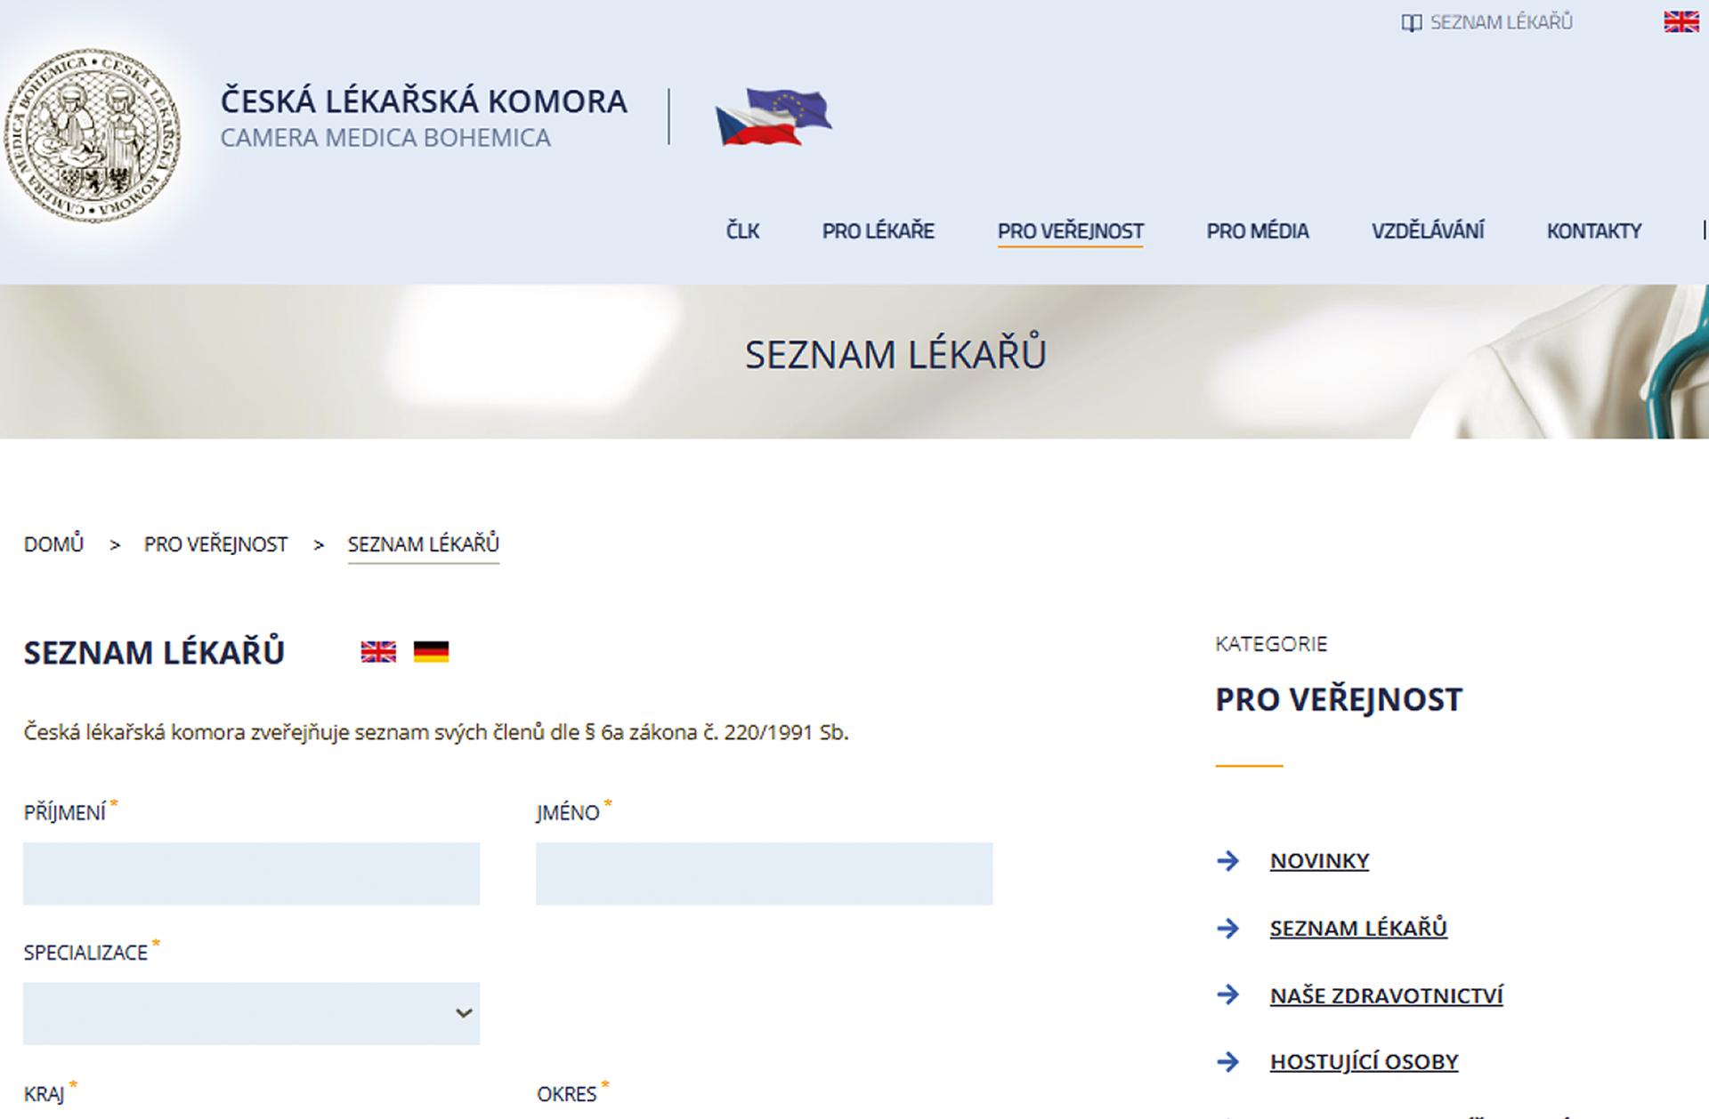Select English flag next to page heading
The width and height of the screenshot is (1709, 1119).
(x=377, y=653)
